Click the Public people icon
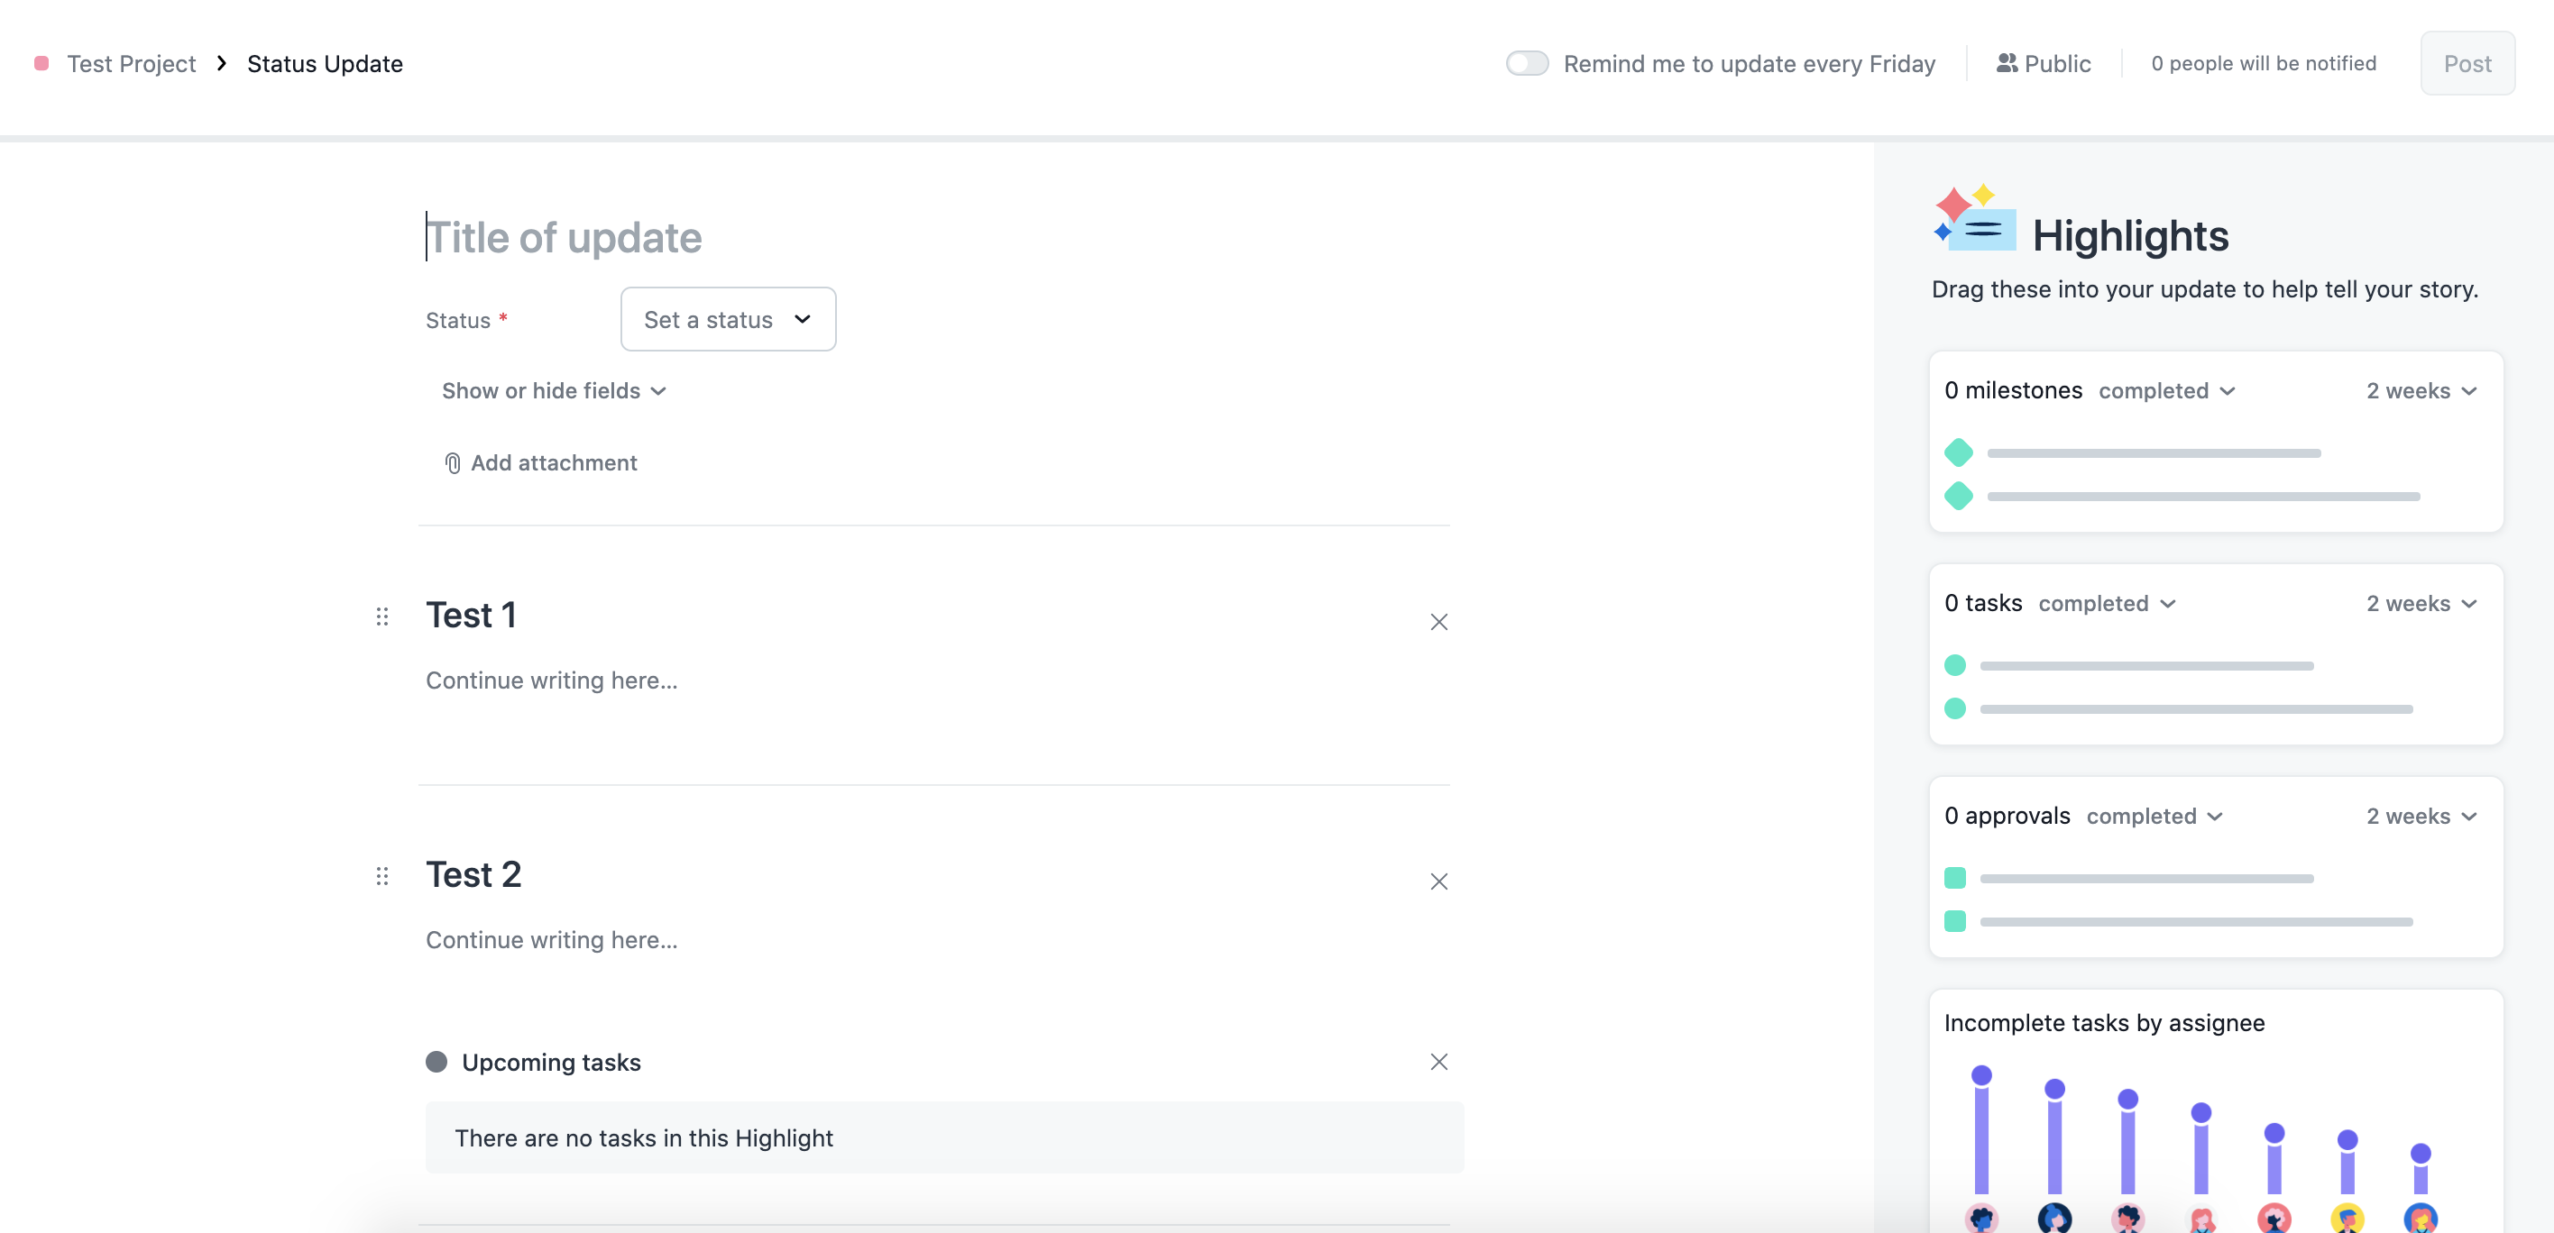The height and width of the screenshot is (1233, 2554). (2006, 63)
